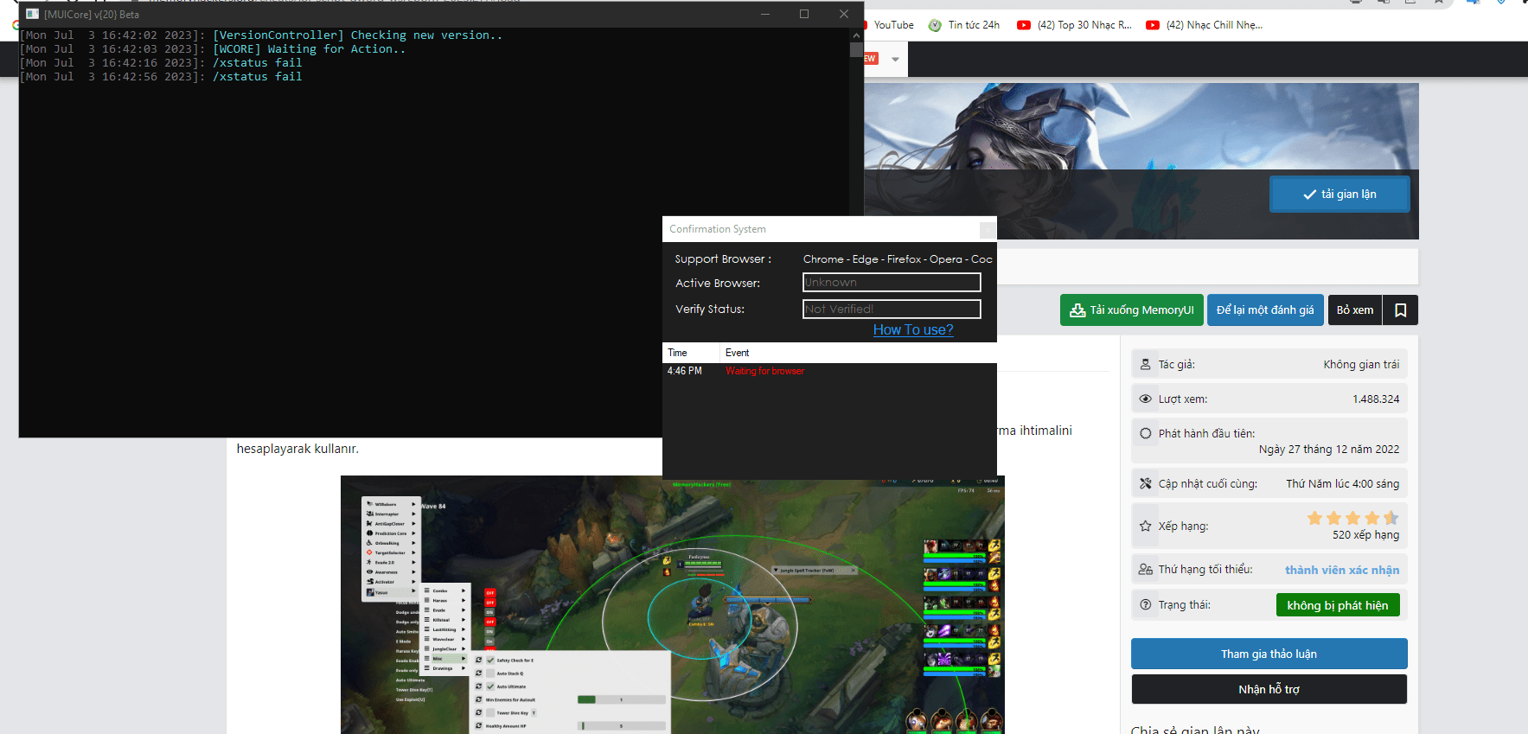1528x734 pixels.
Task: Click the question icon beside Trạng thái
Action: coord(1146,605)
